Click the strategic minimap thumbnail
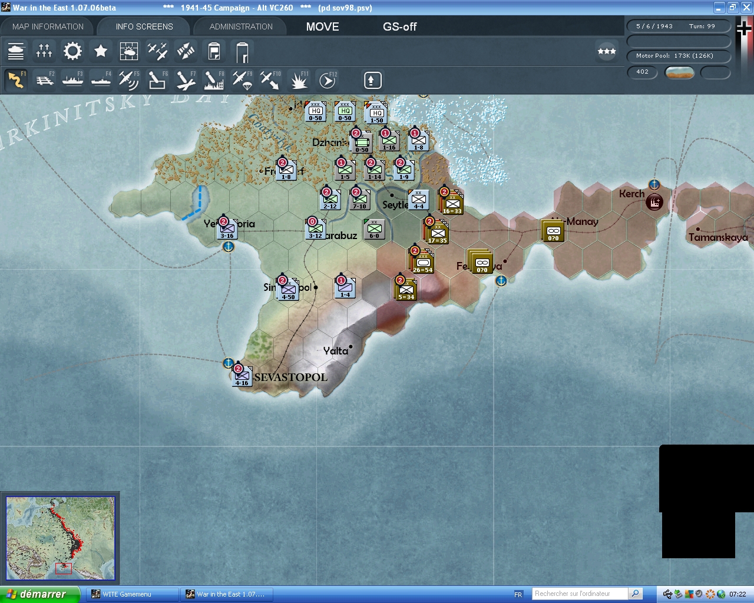The image size is (754, 603). pos(61,539)
